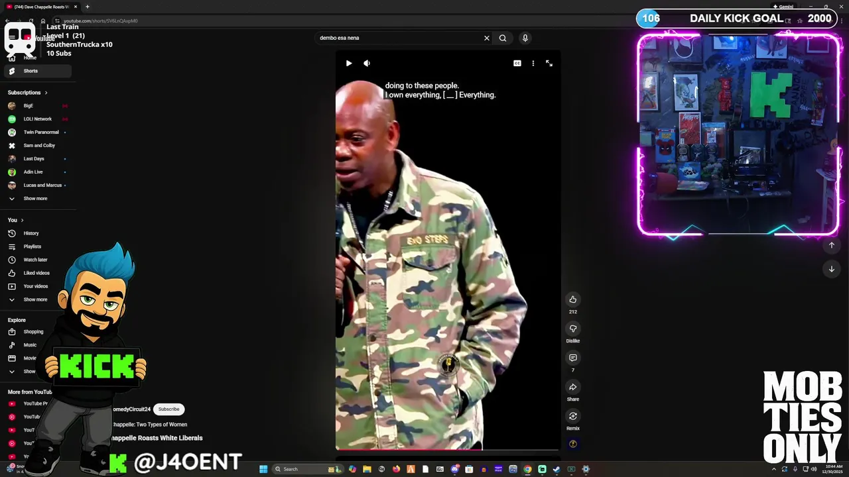Share this Short
The height and width of the screenshot is (477, 849).
pyautogui.click(x=573, y=387)
